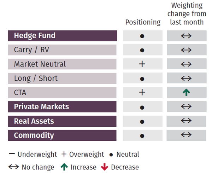Click the overweight plus sign for Market Neutral

142,64
